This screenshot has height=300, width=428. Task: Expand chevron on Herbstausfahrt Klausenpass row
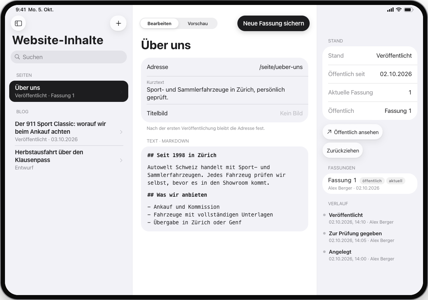pos(121,160)
